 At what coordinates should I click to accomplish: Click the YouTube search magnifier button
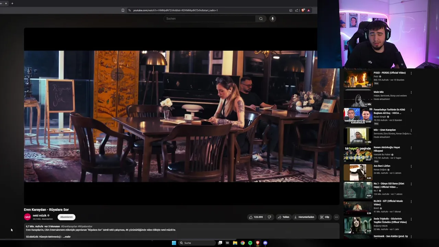[x=261, y=19]
